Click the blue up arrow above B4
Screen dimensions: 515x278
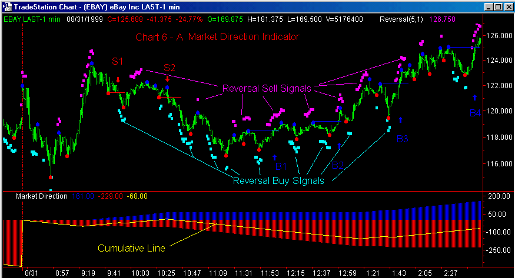tap(474, 98)
